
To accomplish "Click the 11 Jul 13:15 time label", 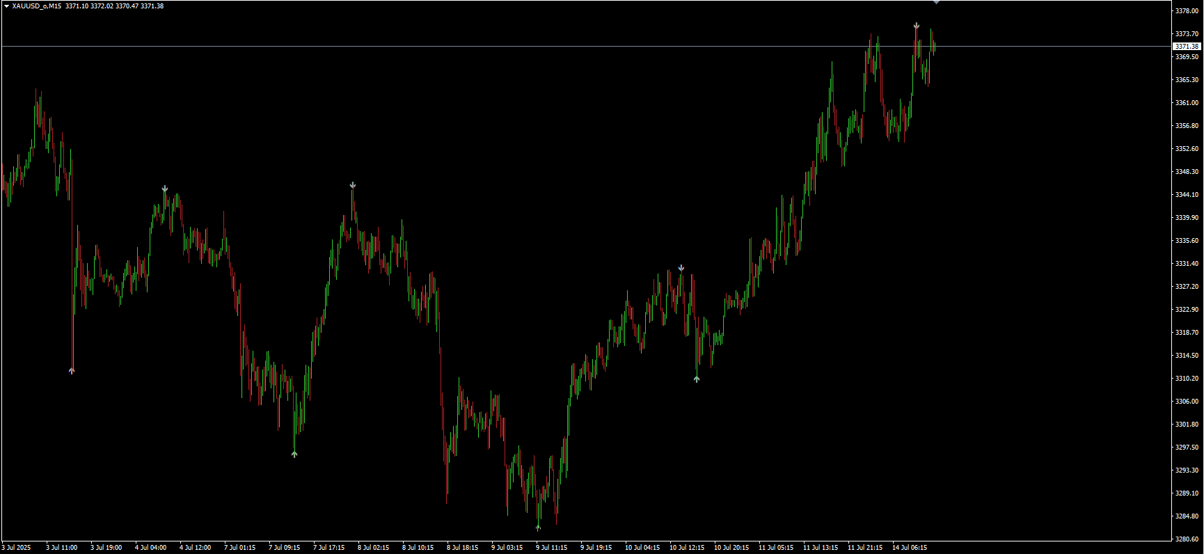I will (821, 548).
